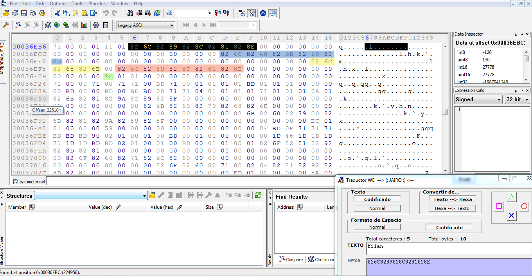This screenshot has width=532, height=276.
Task: Switch to Motorola byte order
Action: point(263,13)
